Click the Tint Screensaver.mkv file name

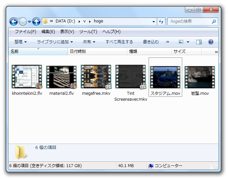click(x=130, y=96)
